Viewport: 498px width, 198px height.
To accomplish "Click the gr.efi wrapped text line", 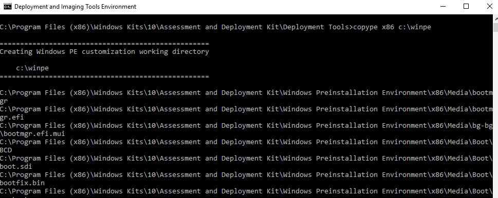I will 12,117.
